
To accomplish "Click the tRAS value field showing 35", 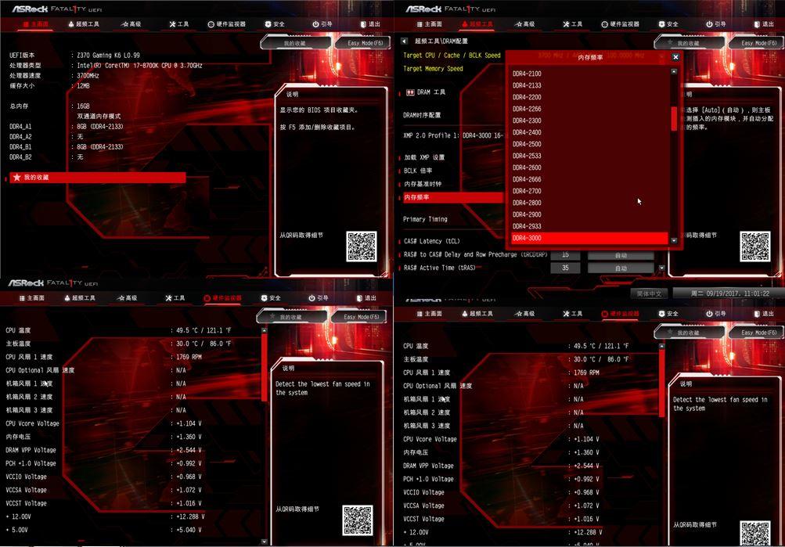I will click(x=565, y=268).
